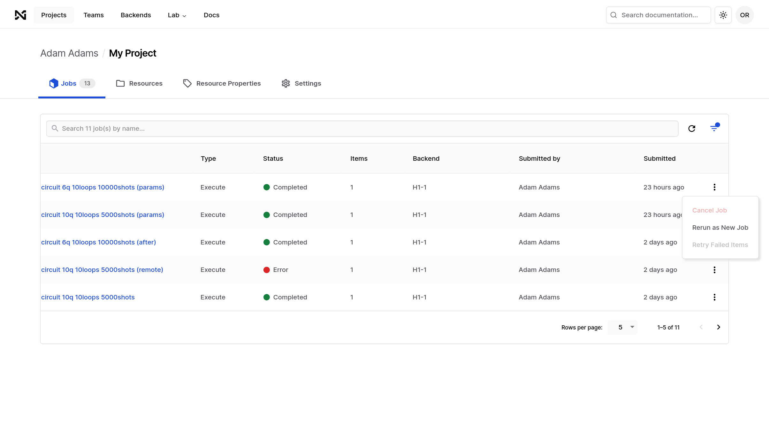Expand the Lab dropdown menu

tap(177, 15)
